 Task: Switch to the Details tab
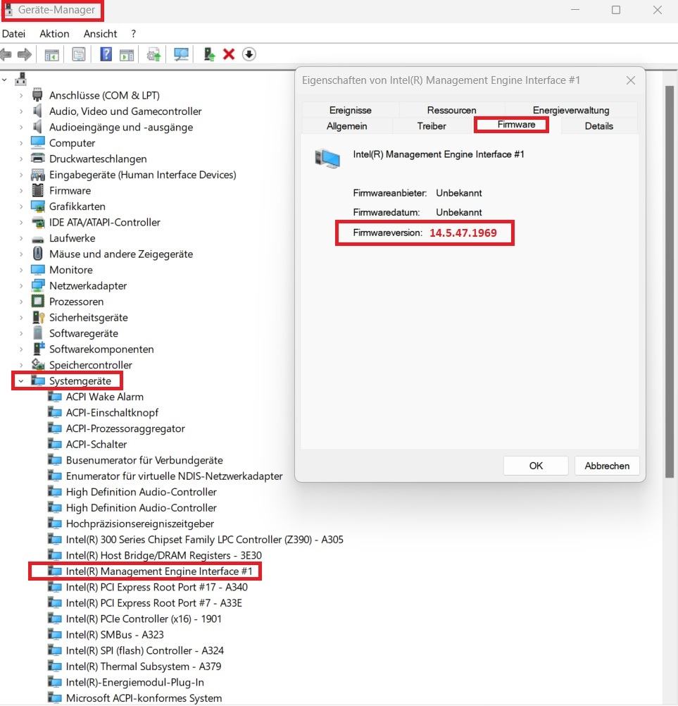pyautogui.click(x=598, y=126)
